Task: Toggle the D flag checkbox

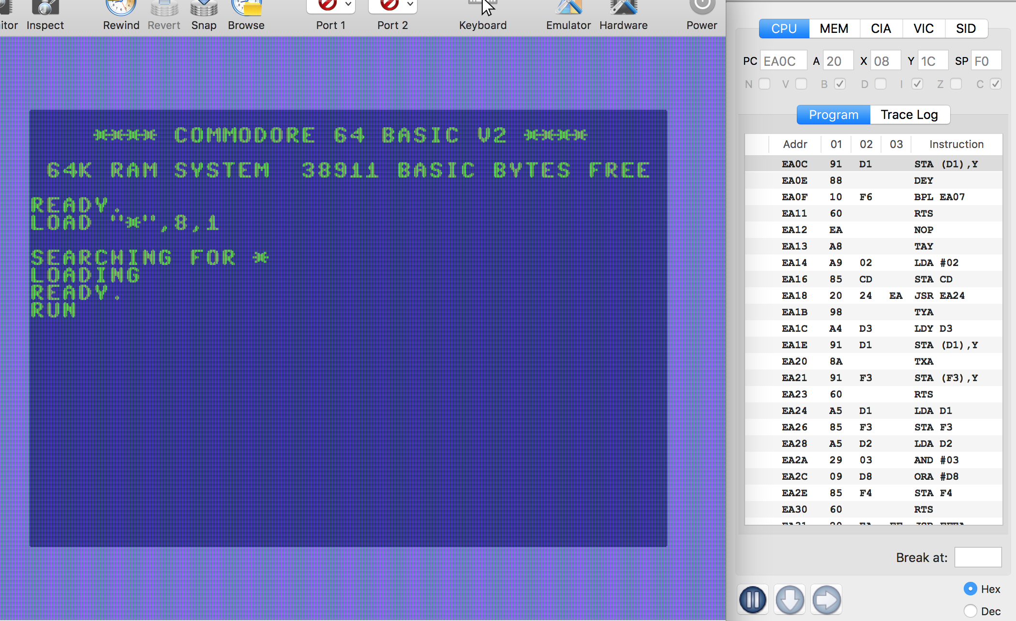Action: [x=881, y=84]
